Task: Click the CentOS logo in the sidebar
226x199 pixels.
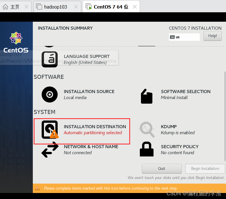Action: click(16, 42)
